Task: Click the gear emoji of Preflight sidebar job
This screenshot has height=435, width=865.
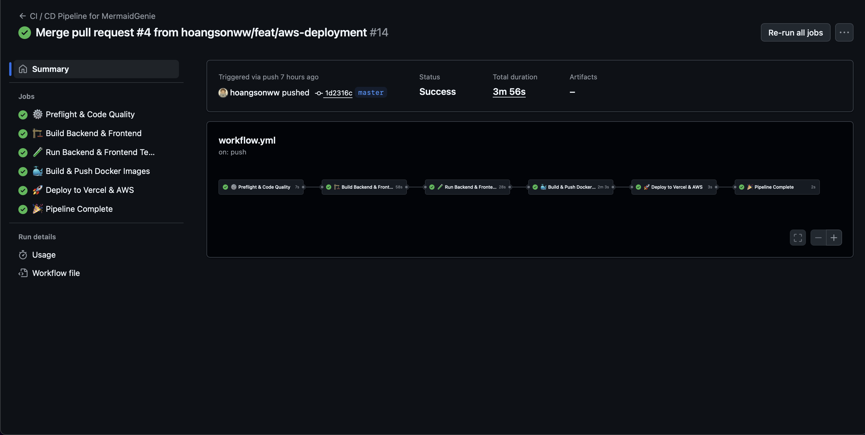Action: tap(38, 114)
